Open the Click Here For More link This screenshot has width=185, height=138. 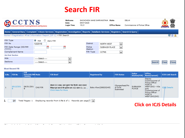coord(59,90)
